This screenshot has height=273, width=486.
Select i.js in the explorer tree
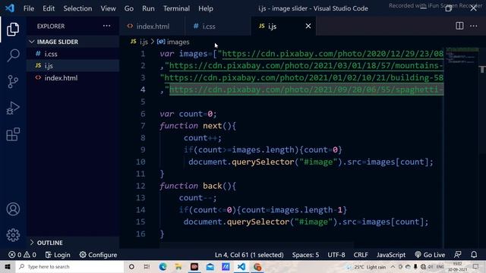(x=73, y=66)
